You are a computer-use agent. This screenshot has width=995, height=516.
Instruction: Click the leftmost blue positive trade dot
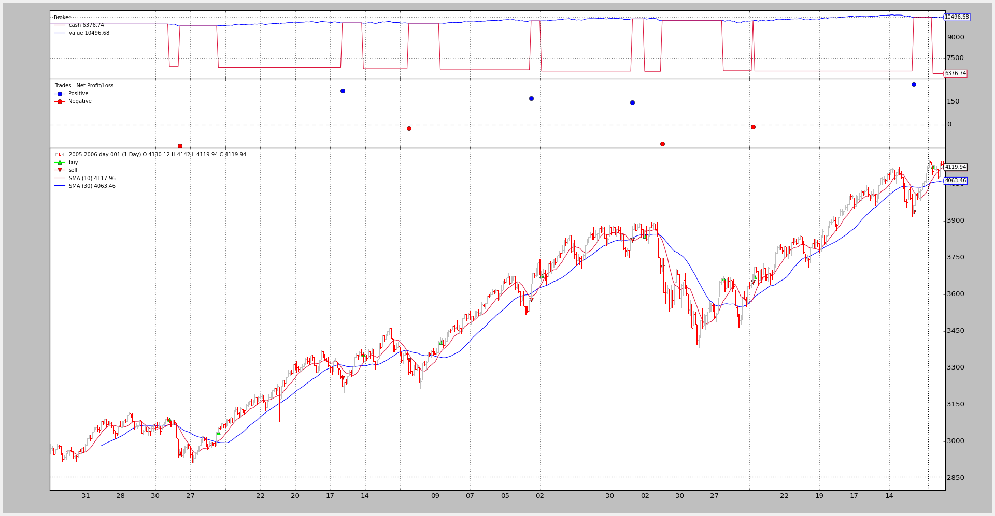pyautogui.click(x=343, y=91)
